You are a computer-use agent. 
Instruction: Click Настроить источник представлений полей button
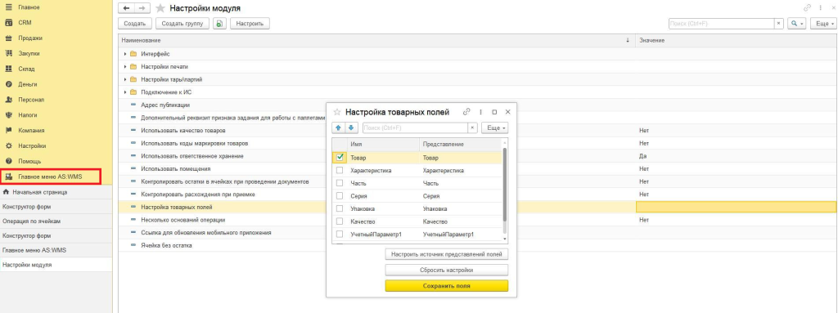(446, 255)
